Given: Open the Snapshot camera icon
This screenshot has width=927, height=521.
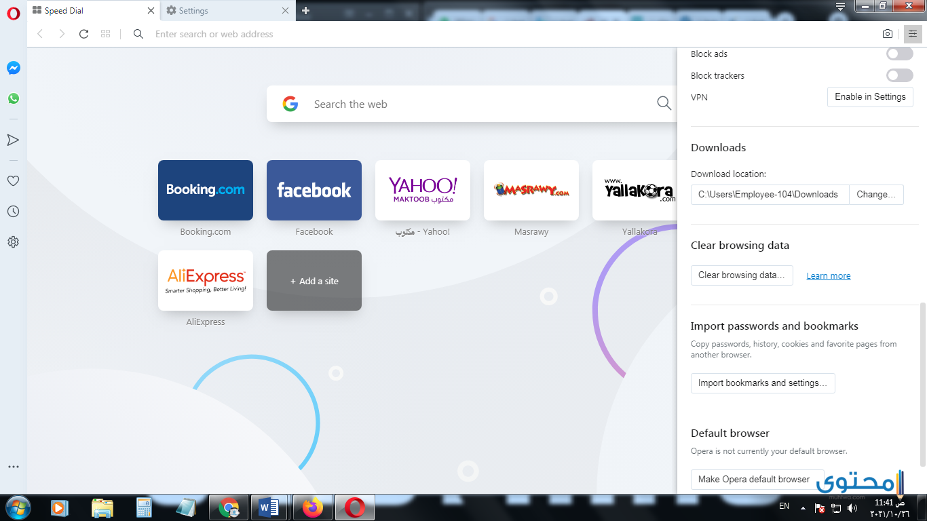Looking at the screenshot, I should pyautogui.click(x=888, y=34).
